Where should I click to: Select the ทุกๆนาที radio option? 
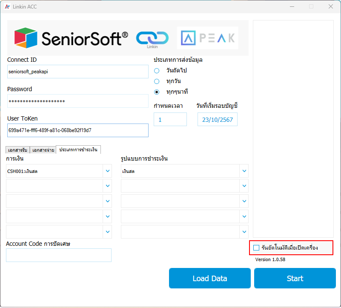(x=157, y=92)
